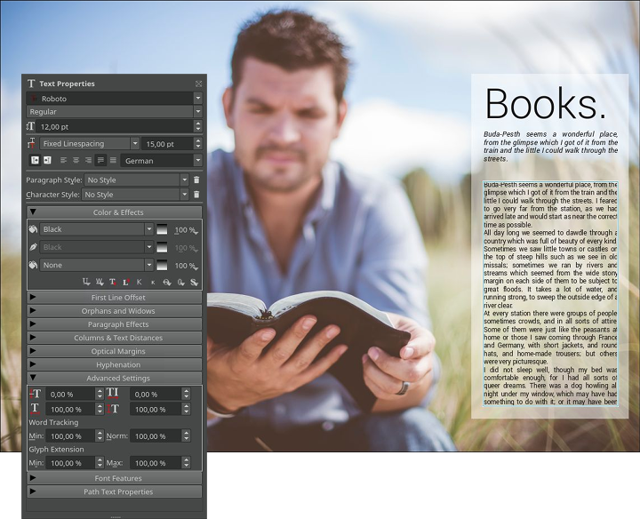Click the text fill color shade swatch
640x519 pixels.
coord(162,229)
